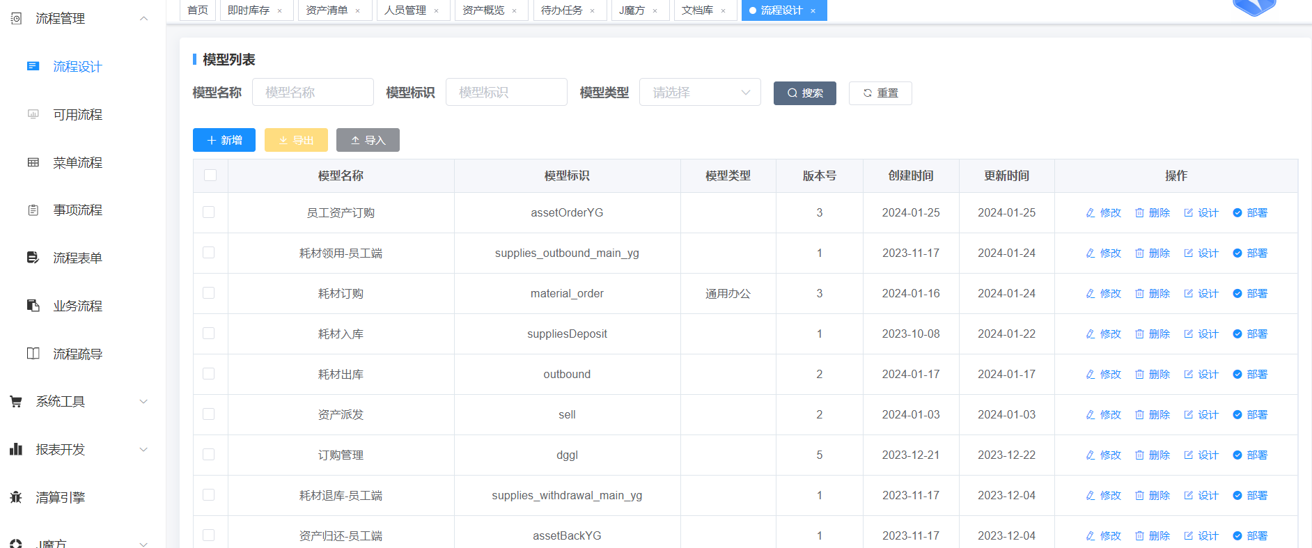Screen dimensions: 1312x548
Task: Open 流程设计 in the sidebar
Action: (x=77, y=67)
